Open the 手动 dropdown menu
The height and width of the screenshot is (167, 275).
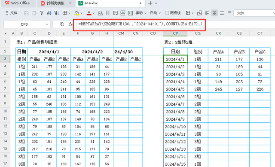(x=141, y=13)
